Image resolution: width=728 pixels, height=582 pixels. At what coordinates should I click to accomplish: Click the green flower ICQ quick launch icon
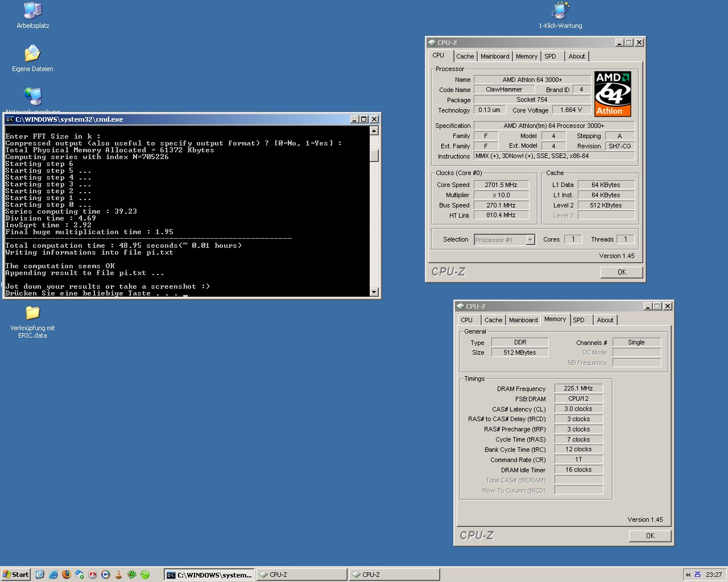click(131, 575)
